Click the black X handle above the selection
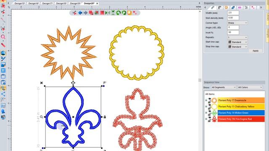Viewport: 269px width, 151px height. tap(42, 83)
